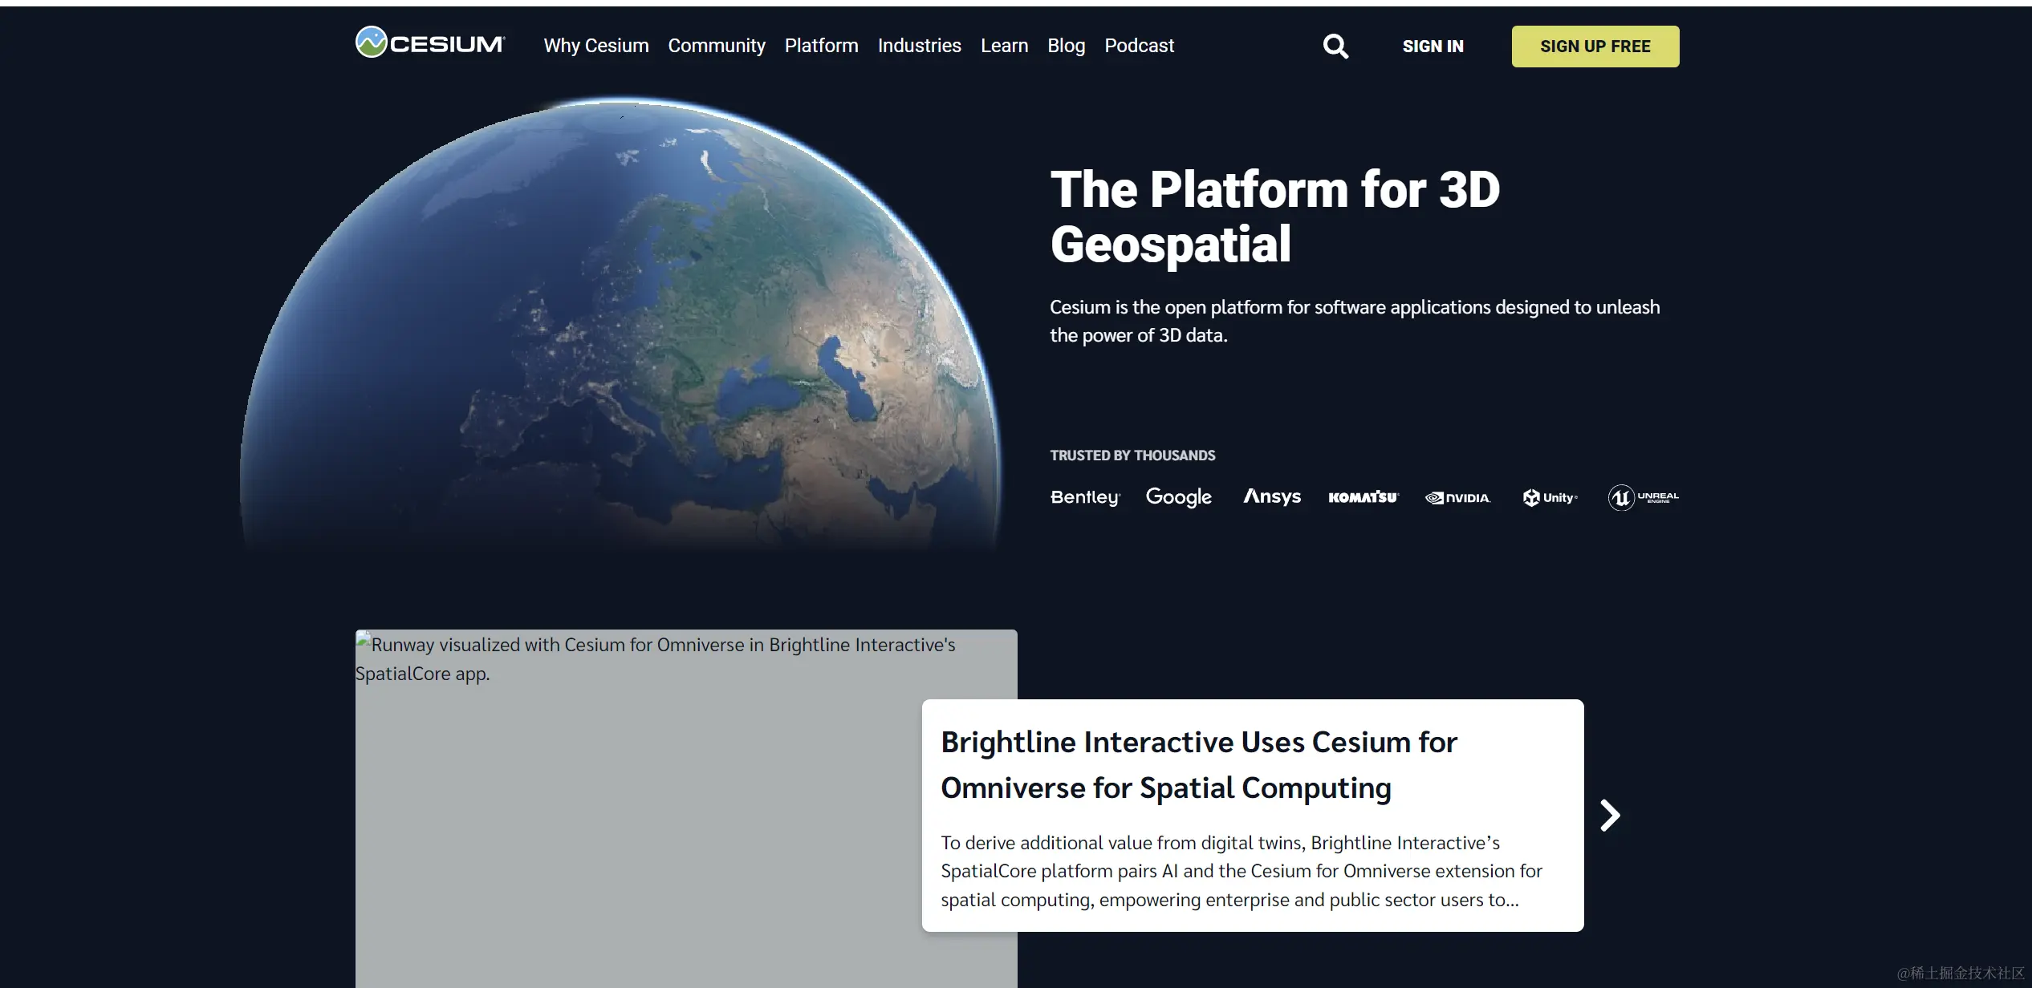The height and width of the screenshot is (988, 2032).
Task: Advance the carousel with the right chevron arrow
Action: coord(1610,816)
